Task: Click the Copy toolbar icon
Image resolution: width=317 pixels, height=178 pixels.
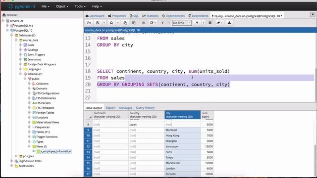Action: (x=125, y=23)
